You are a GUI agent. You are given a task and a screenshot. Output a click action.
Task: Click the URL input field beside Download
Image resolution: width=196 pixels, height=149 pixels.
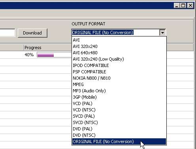[8, 33]
